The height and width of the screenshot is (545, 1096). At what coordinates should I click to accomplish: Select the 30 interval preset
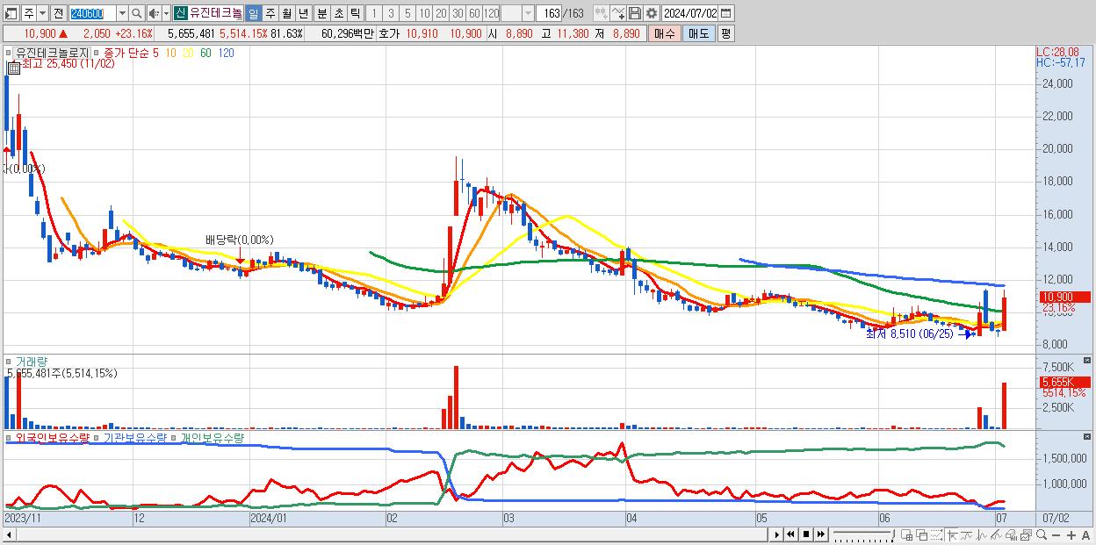(458, 13)
